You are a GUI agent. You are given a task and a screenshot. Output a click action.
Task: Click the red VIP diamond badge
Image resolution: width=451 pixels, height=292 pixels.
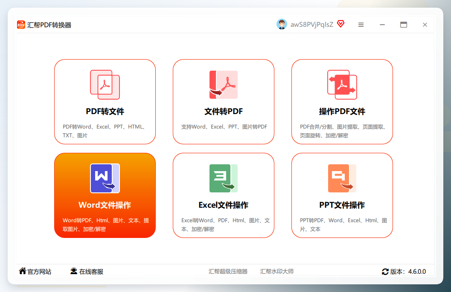(340, 24)
